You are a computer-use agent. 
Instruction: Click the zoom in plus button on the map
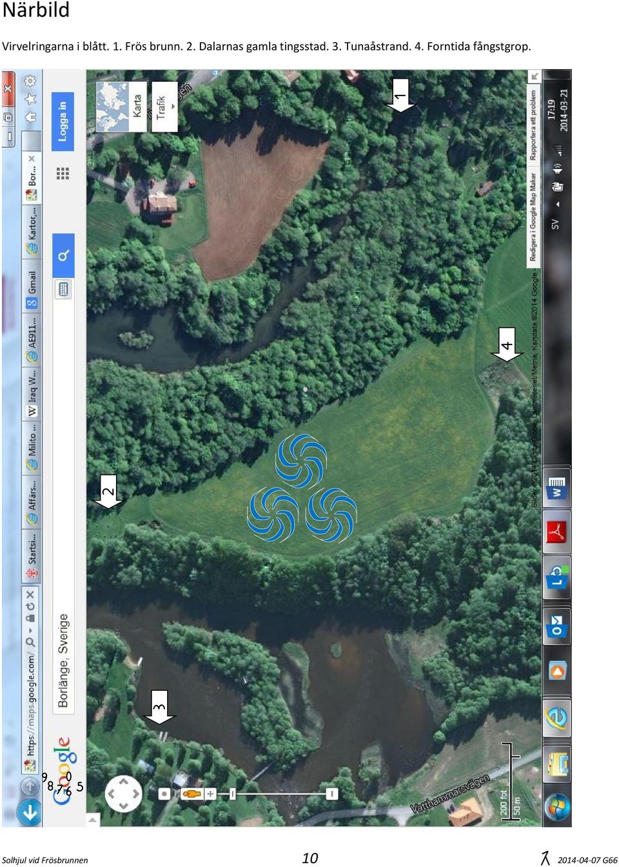[x=210, y=793]
